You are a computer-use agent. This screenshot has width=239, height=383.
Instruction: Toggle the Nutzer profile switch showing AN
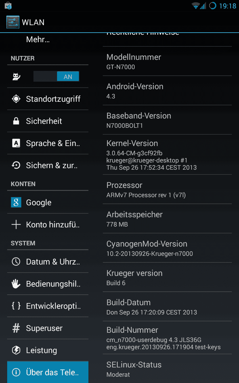point(56,77)
